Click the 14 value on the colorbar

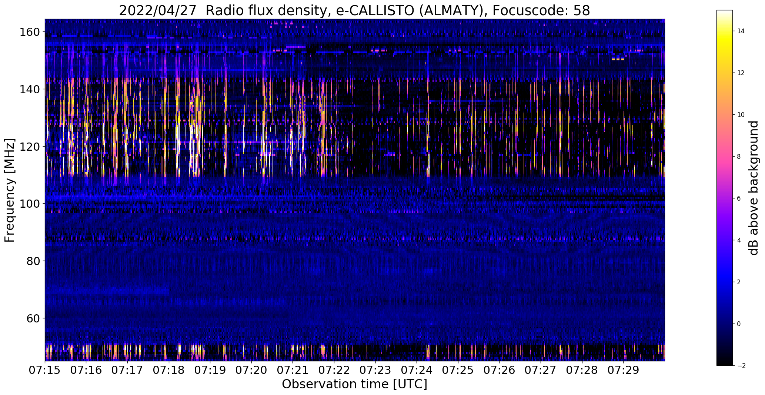(x=741, y=31)
